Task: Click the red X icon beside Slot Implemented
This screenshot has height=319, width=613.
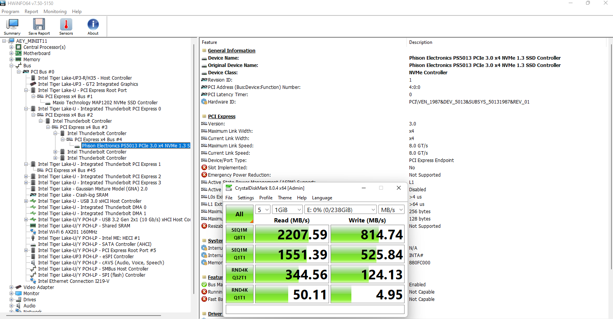Action: [204, 168]
